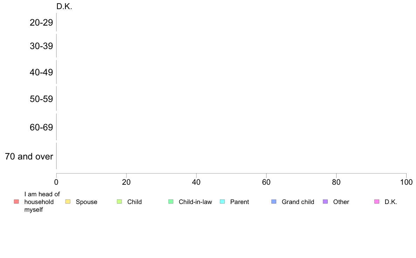Viewport: 416px width, 258px height.
Task: Select the 20-29 age group label
Action: pyautogui.click(x=41, y=22)
